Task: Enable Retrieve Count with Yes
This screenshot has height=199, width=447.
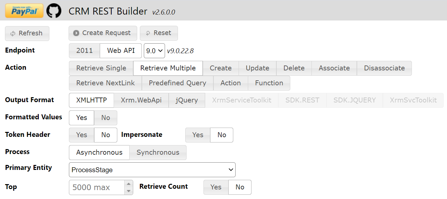Action: (216, 187)
